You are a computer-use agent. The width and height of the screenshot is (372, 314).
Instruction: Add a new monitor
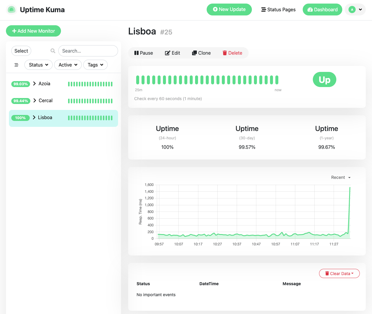pos(33,31)
